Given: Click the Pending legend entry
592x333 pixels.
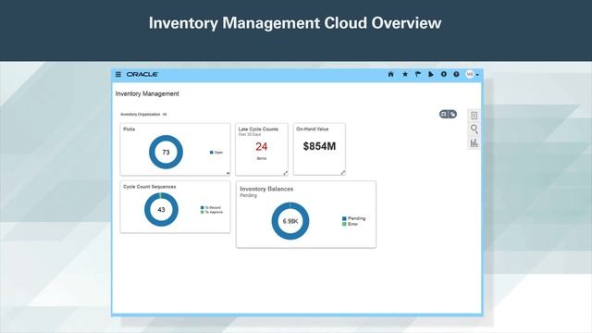Looking at the screenshot, I should tap(353, 218).
